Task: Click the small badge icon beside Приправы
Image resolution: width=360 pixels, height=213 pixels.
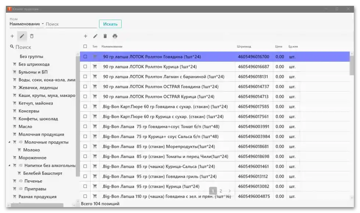Action: point(21,189)
